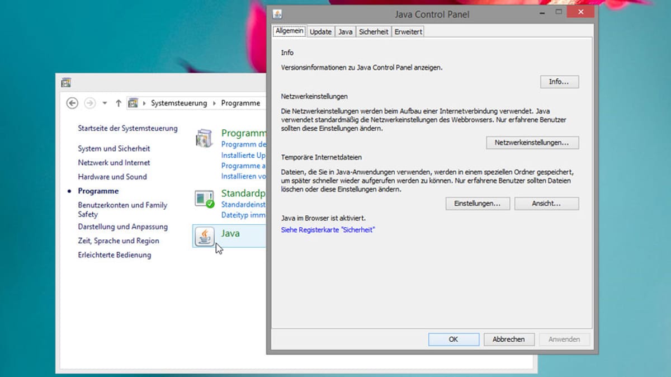
Task: Click the Standardprogramme icon
Action: point(204,198)
